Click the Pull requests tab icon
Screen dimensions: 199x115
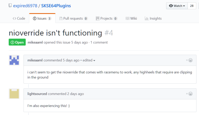[61, 18]
